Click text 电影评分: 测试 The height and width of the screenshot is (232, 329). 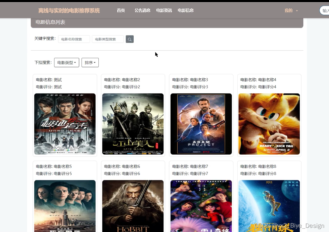click(x=49, y=87)
